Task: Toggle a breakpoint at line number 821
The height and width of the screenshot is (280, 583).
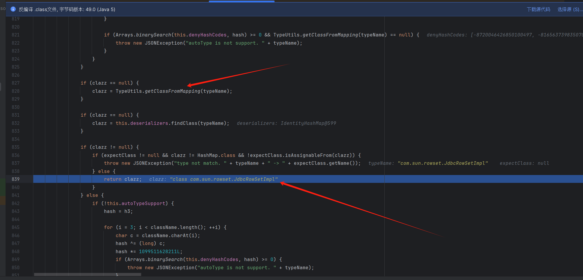Action: click(15, 35)
